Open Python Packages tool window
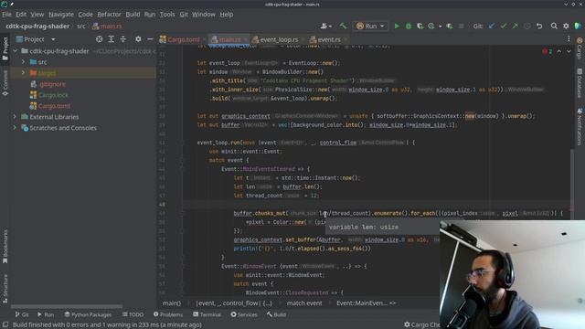The height and width of the screenshot is (329, 585). 88,314
